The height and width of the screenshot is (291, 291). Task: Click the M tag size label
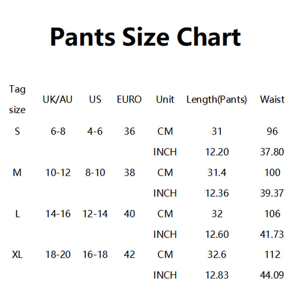(x=17, y=172)
